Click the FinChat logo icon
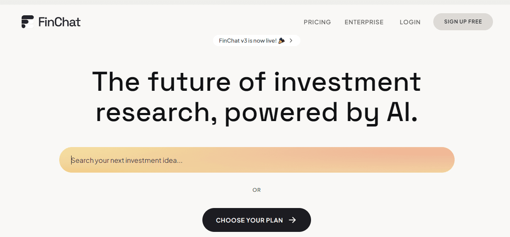 coord(28,22)
